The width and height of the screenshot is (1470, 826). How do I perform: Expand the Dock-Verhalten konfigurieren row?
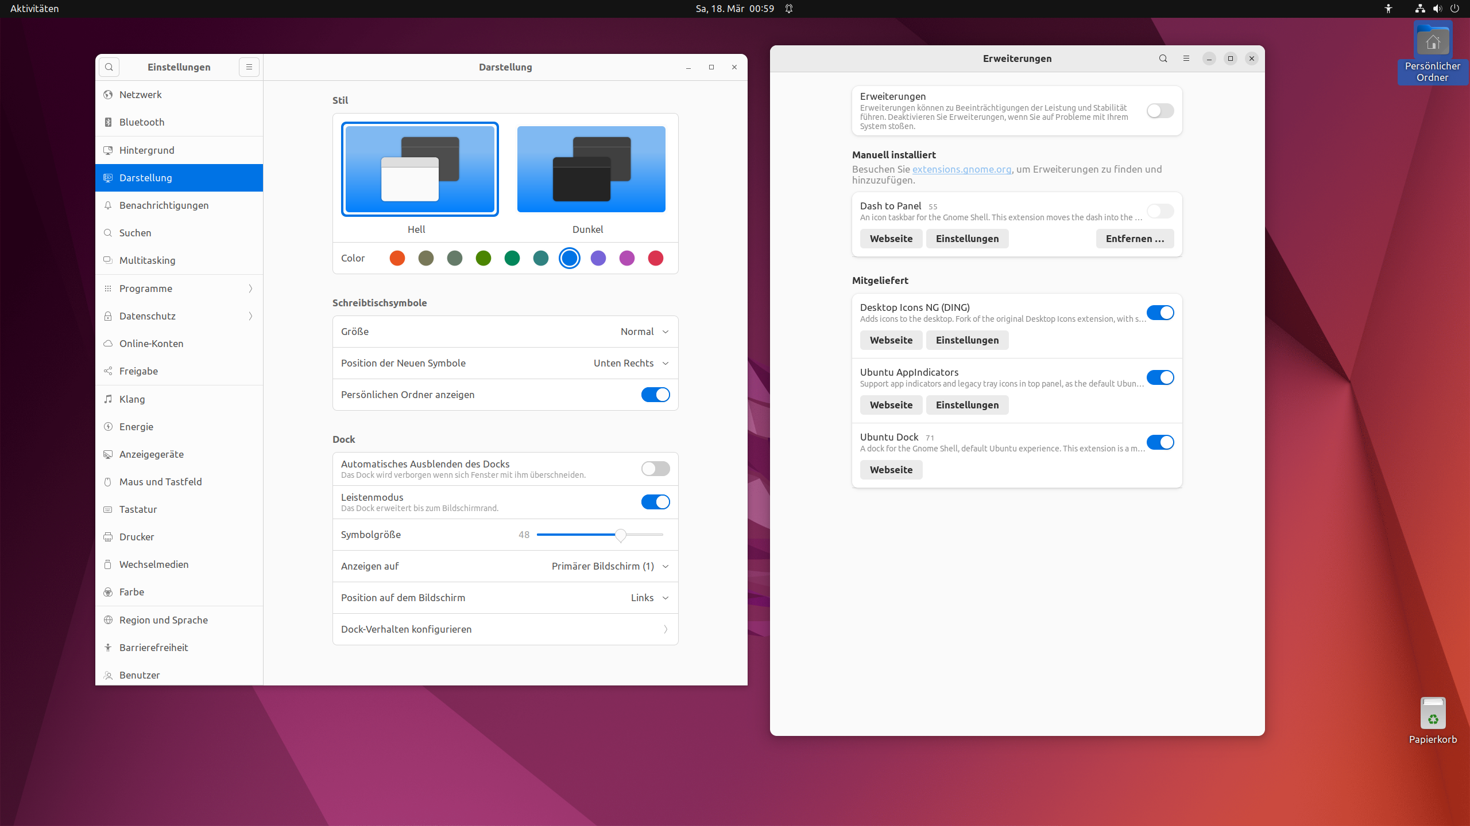point(505,629)
